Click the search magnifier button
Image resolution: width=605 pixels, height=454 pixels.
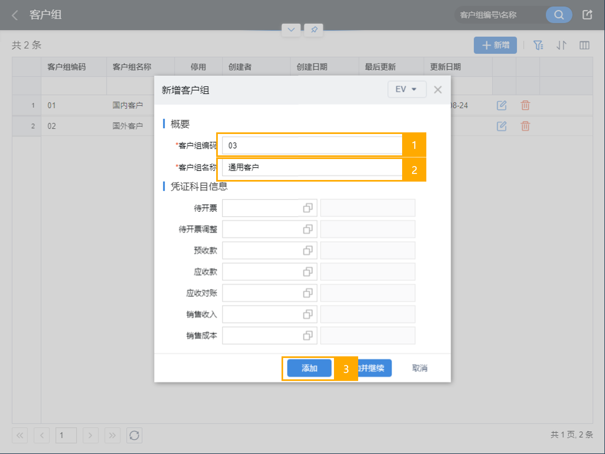pos(559,15)
